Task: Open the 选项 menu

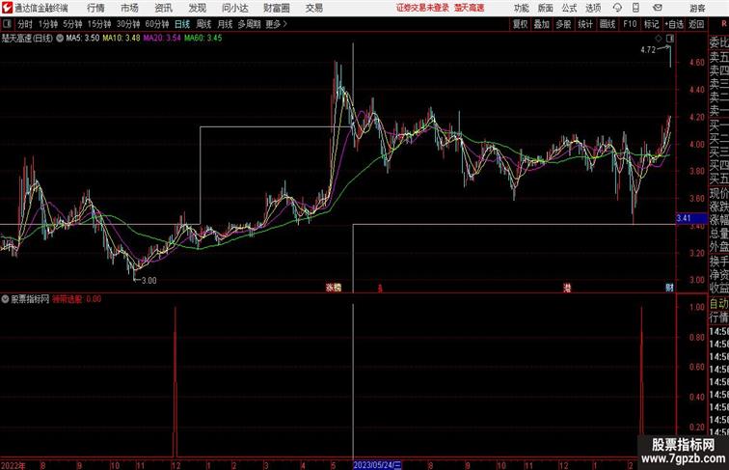Action: click(x=593, y=8)
